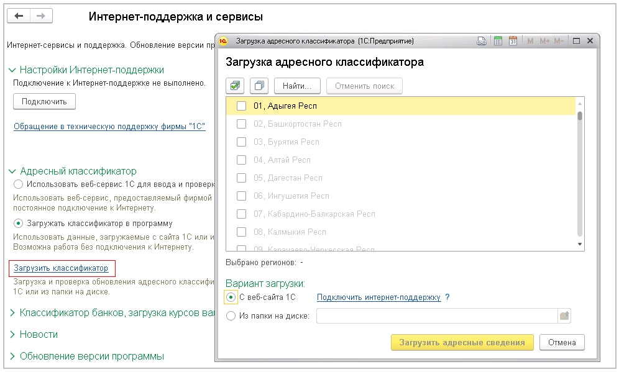Open the Загрузить классификатор link
Image resolution: width=619 pixels, height=372 pixels.
click(x=61, y=268)
